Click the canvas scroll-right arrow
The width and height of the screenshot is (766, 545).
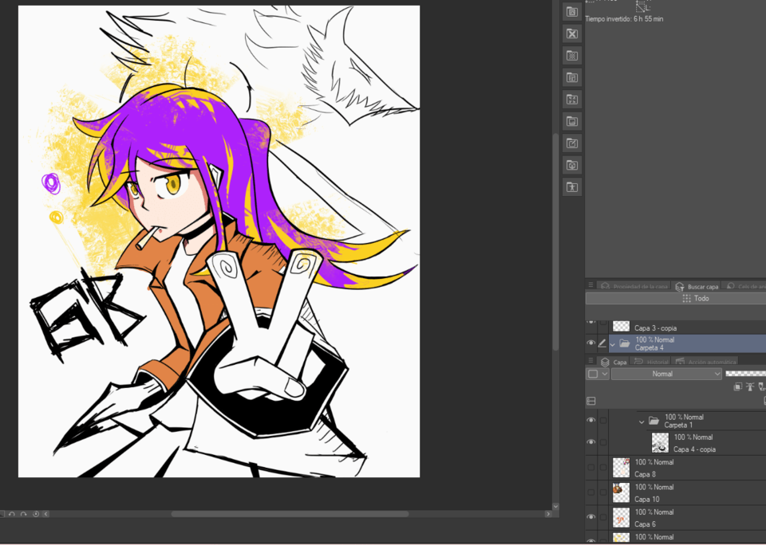coord(547,514)
